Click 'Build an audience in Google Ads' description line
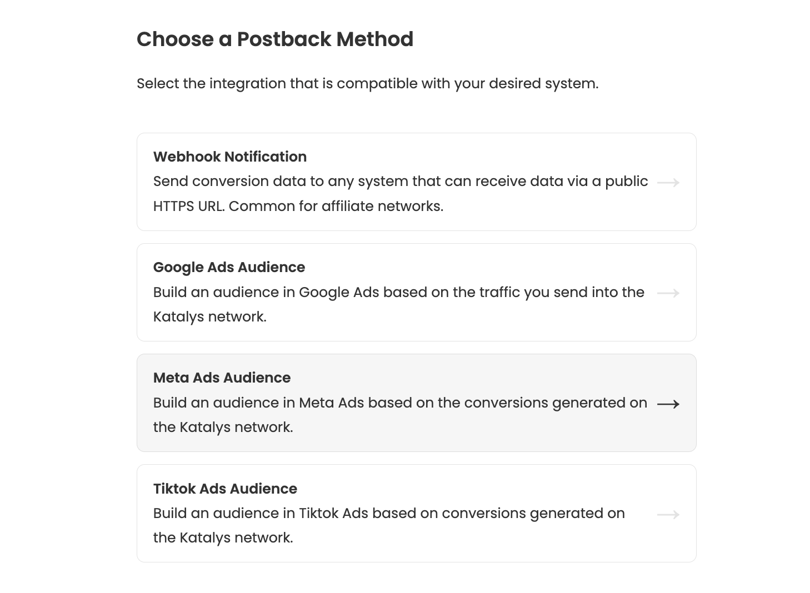Viewport: 810px width, 593px height. (398, 292)
